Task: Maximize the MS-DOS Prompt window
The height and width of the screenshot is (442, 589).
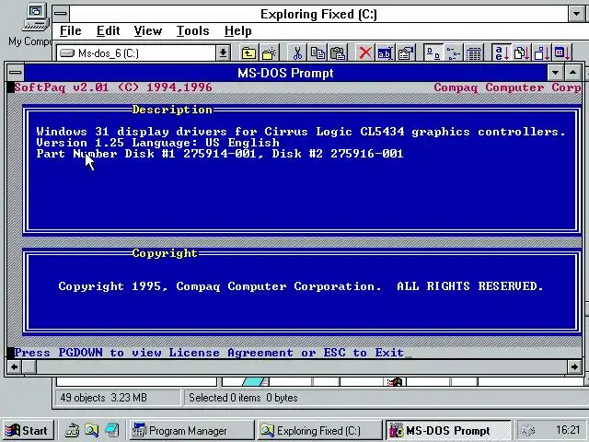Action: click(573, 73)
